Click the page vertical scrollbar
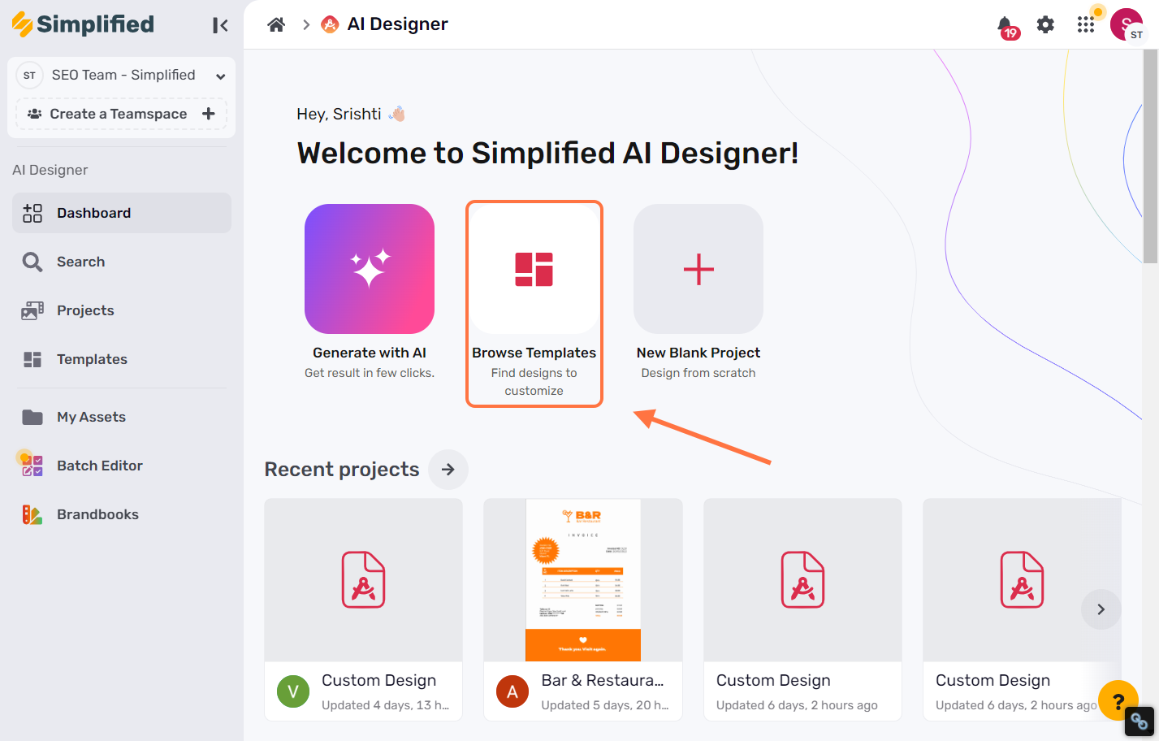The image size is (1159, 741). point(1151,156)
